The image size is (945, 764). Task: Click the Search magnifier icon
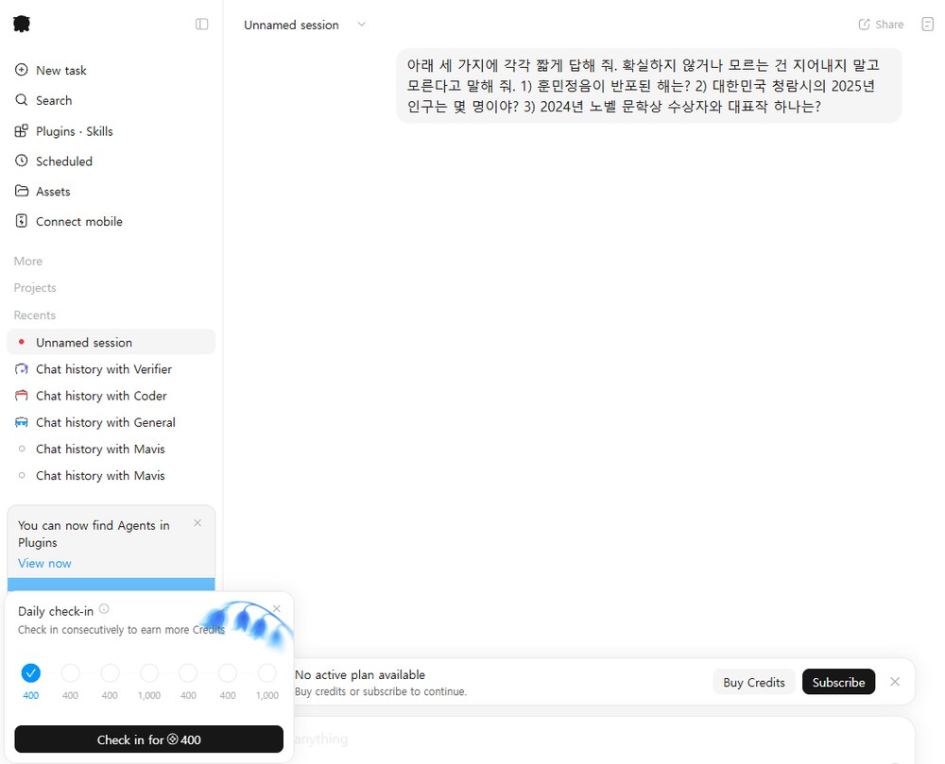click(21, 100)
